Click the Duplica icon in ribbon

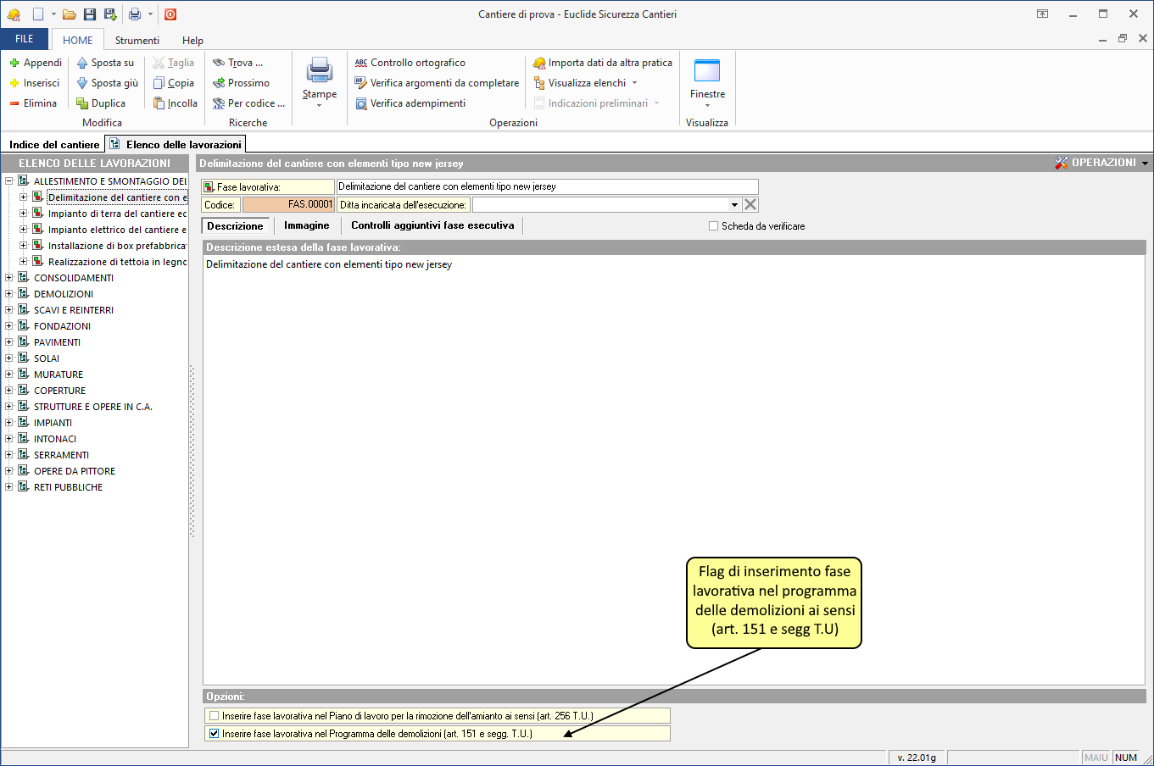pos(82,103)
